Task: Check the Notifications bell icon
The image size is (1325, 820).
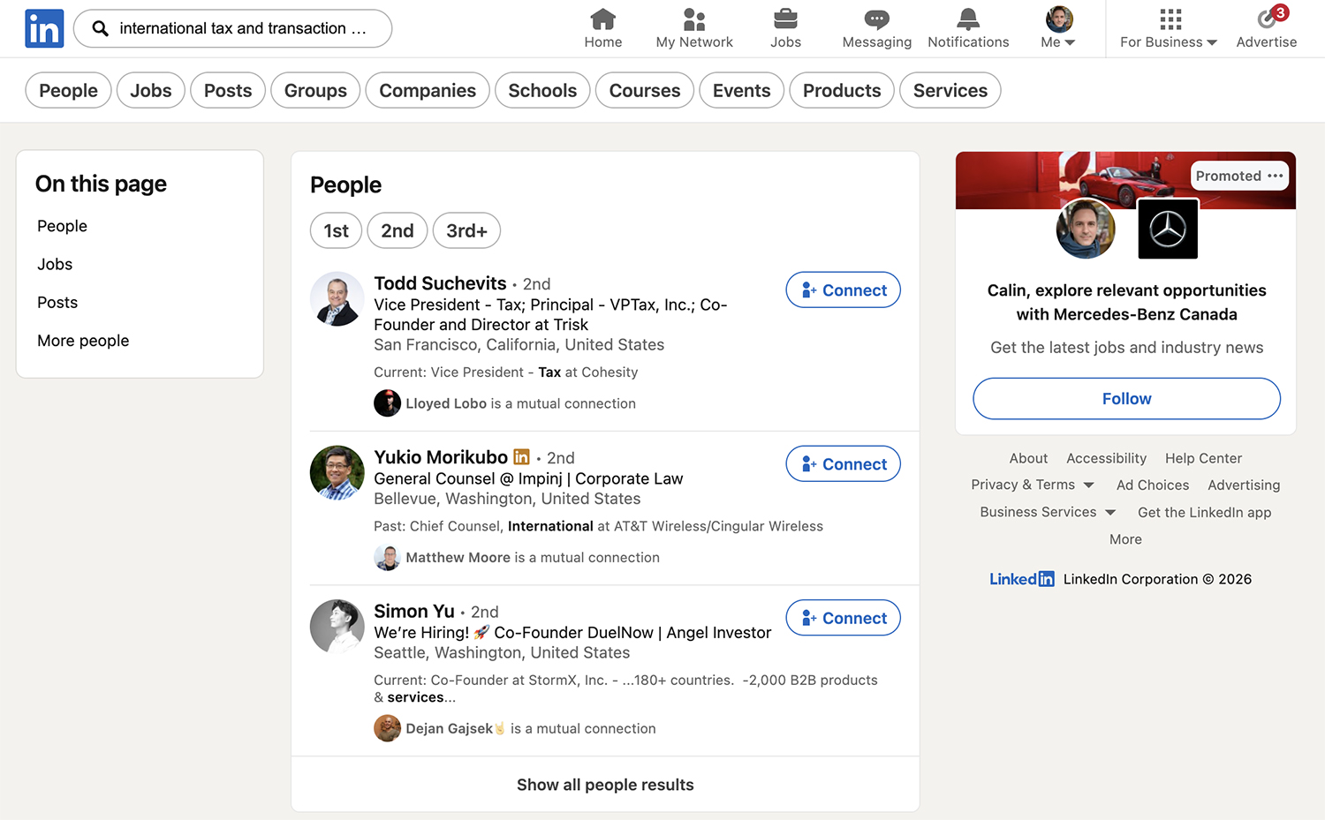Action: click(x=968, y=19)
